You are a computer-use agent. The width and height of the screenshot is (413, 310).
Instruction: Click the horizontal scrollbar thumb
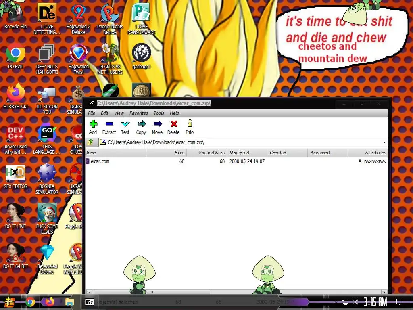pyautogui.click(x=152, y=292)
